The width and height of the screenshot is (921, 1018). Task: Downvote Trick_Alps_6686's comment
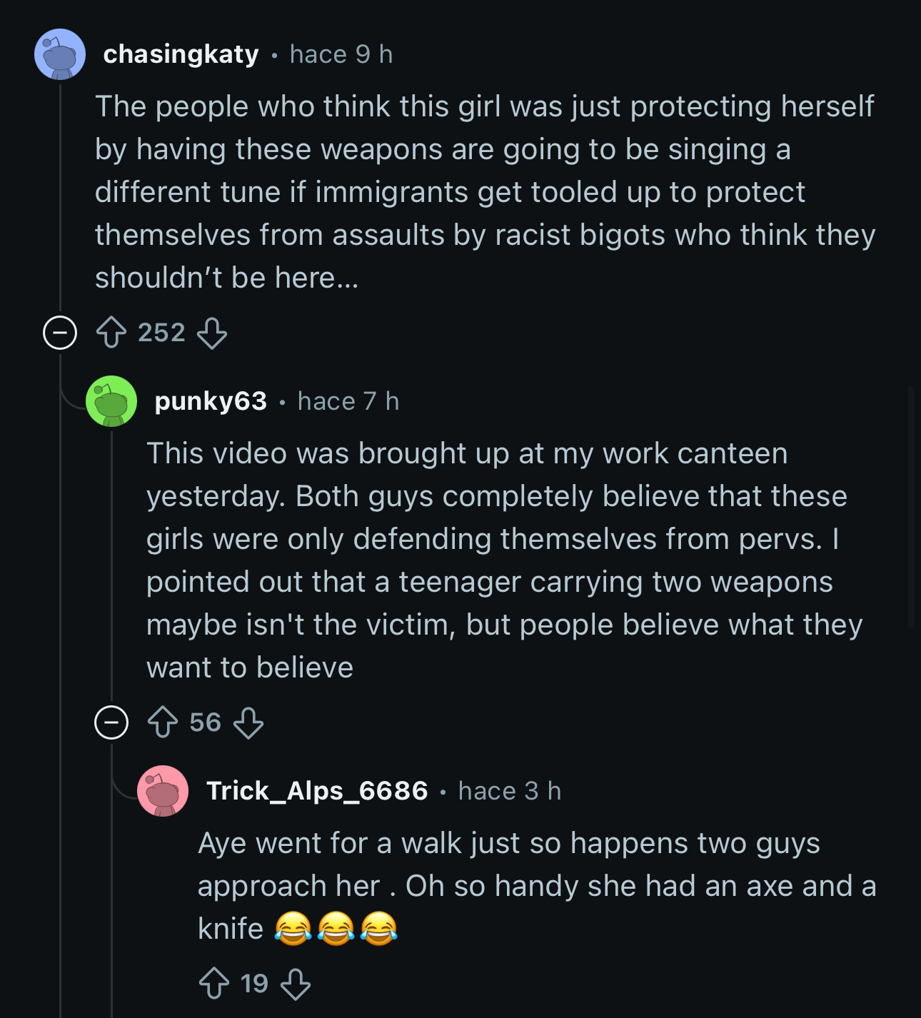296,984
